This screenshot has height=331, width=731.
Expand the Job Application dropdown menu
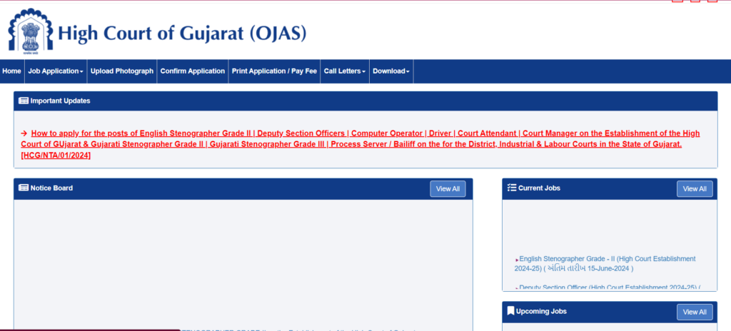click(56, 71)
